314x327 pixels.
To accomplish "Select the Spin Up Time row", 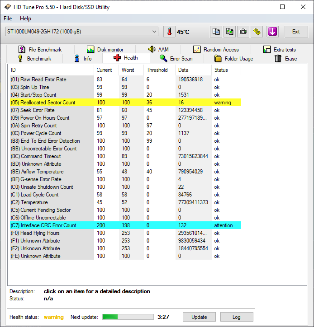I will coord(126,87).
